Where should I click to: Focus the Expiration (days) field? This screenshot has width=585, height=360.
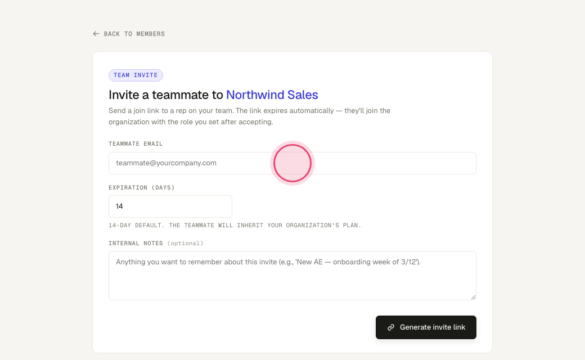(170, 206)
